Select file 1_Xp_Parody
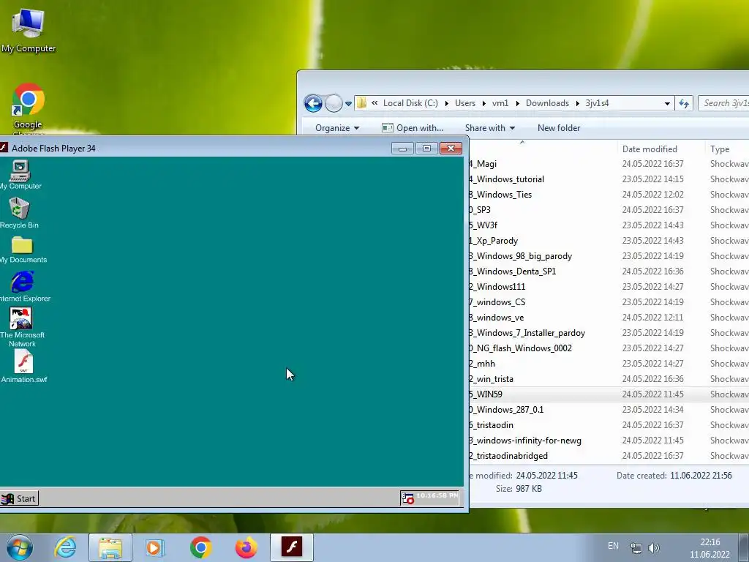Screen dimensions: 749x562 point(493,240)
